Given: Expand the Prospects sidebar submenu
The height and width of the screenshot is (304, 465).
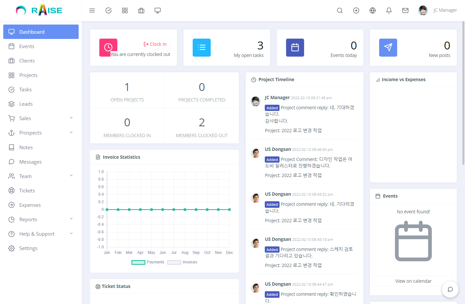Looking at the screenshot, I should 41,133.
